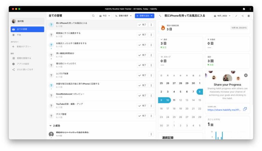
Task: Dismiss the Share your Progress card
Action: point(246,75)
